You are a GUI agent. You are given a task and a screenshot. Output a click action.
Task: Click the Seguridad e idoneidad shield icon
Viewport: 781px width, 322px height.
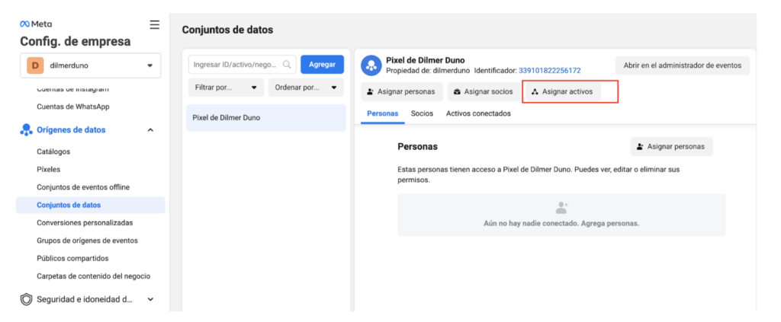pyautogui.click(x=26, y=300)
